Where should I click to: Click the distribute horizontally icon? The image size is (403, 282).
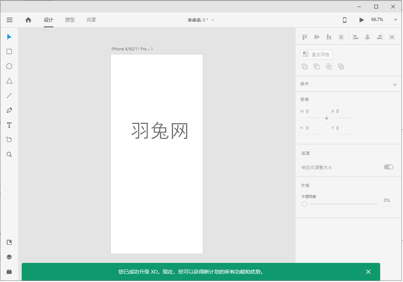tap(341, 37)
